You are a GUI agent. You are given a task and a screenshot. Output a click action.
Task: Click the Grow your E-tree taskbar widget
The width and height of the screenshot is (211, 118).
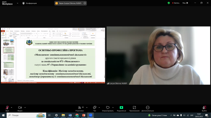point(158,115)
